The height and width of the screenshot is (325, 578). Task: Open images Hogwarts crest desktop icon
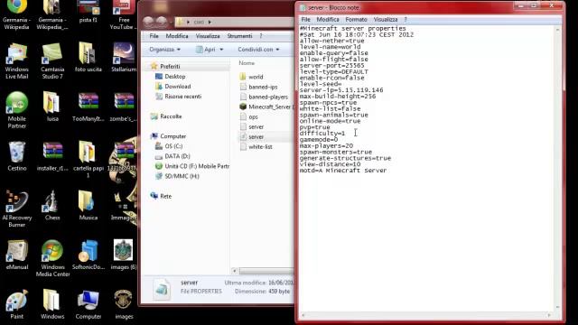pyautogui.click(x=124, y=304)
